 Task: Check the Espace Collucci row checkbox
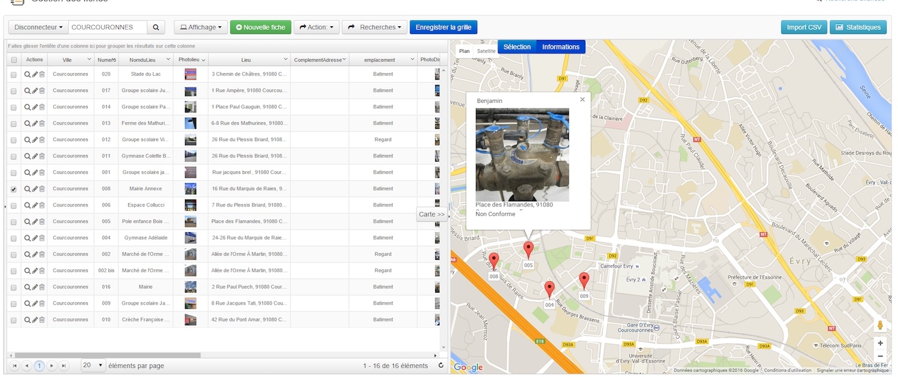[14, 205]
